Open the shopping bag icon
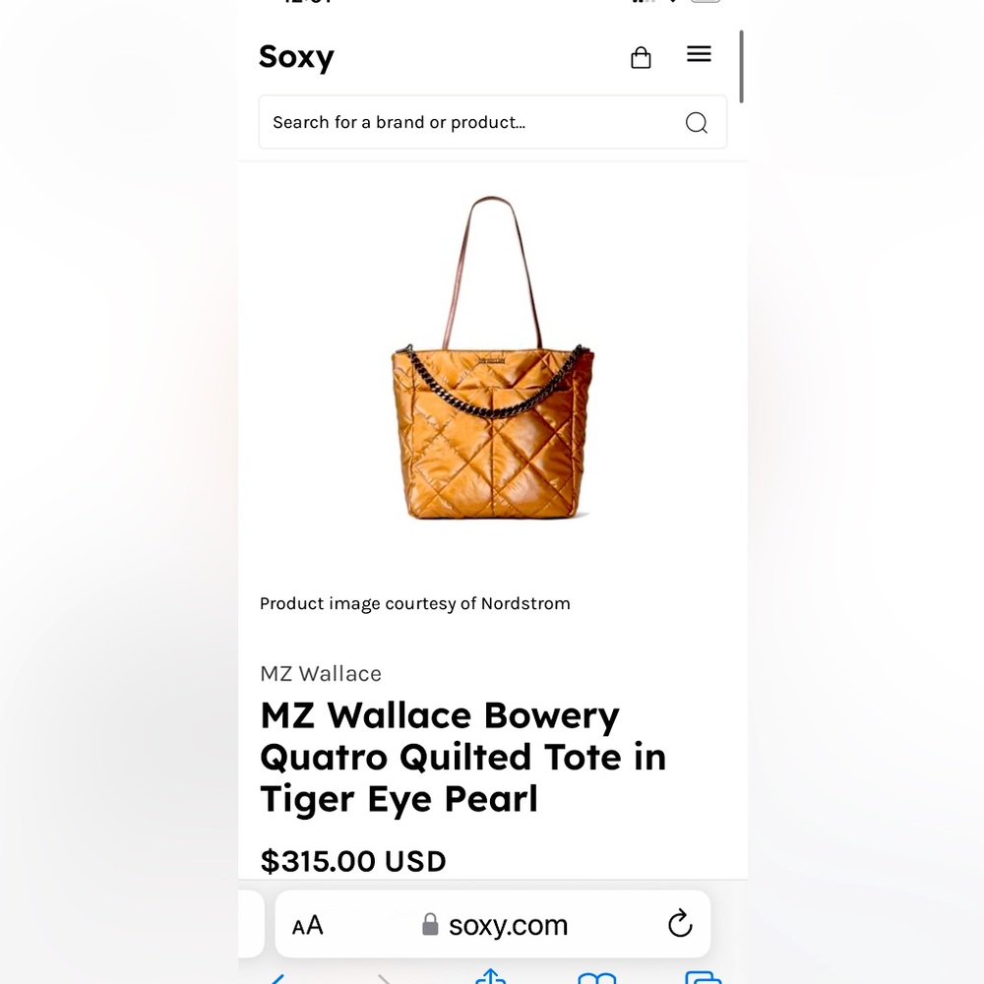Screen dimensions: 984x984 641,57
